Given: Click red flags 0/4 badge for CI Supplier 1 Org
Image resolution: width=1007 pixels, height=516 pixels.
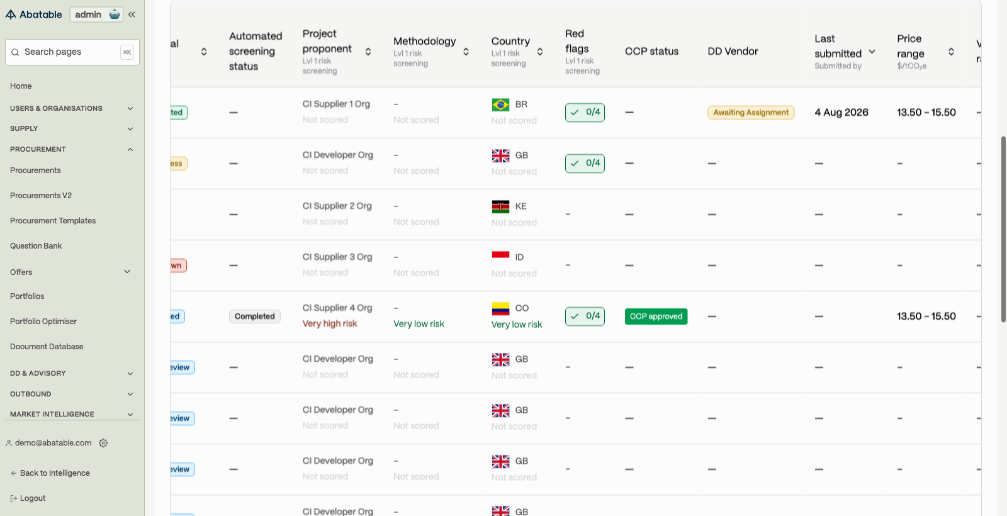Looking at the screenshot, I should (x=585, y=113).
